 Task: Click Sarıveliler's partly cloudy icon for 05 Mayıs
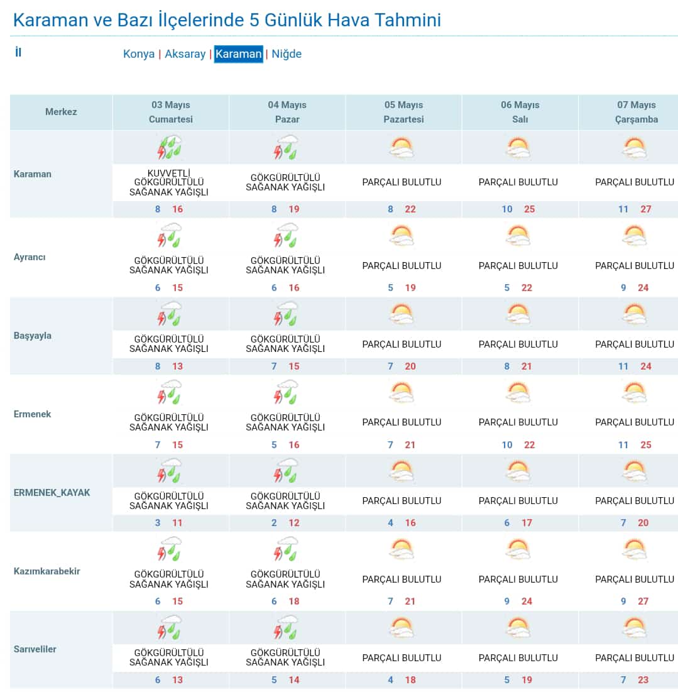coord(402,627)
